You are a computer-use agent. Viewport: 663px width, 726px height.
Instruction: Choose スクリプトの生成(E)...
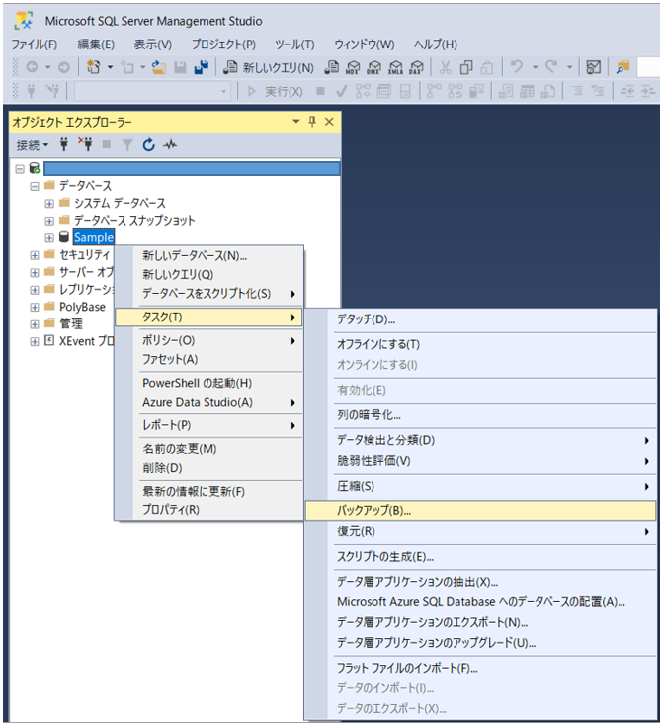(x=481, y=557)
